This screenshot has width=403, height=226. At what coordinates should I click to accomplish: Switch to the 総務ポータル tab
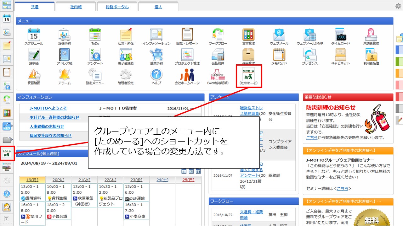point(117,7)
